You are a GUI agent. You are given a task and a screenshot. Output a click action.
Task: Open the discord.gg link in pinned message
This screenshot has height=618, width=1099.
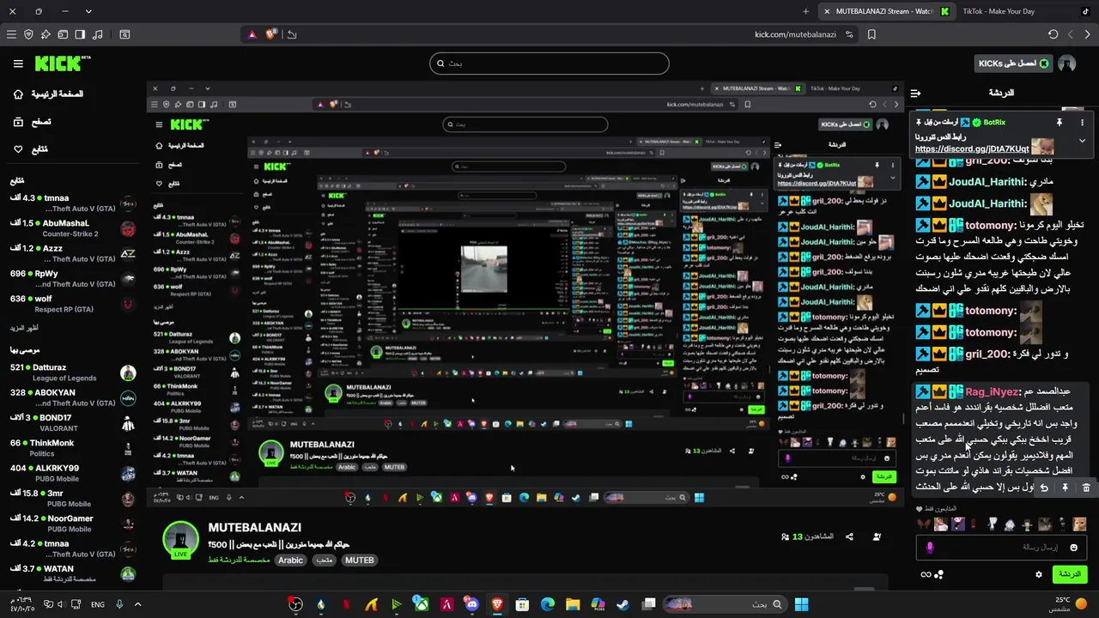[971, 149]
